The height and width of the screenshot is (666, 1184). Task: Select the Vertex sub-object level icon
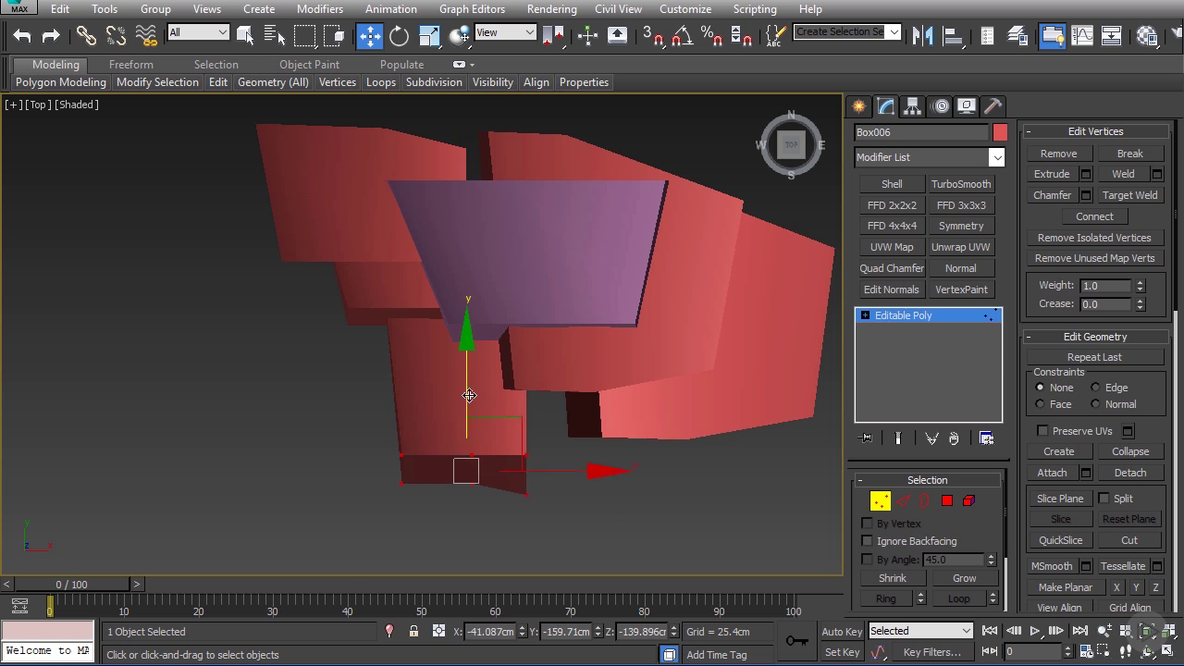pos(880,500)
